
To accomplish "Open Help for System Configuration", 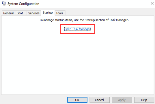I will click(144, 100).
